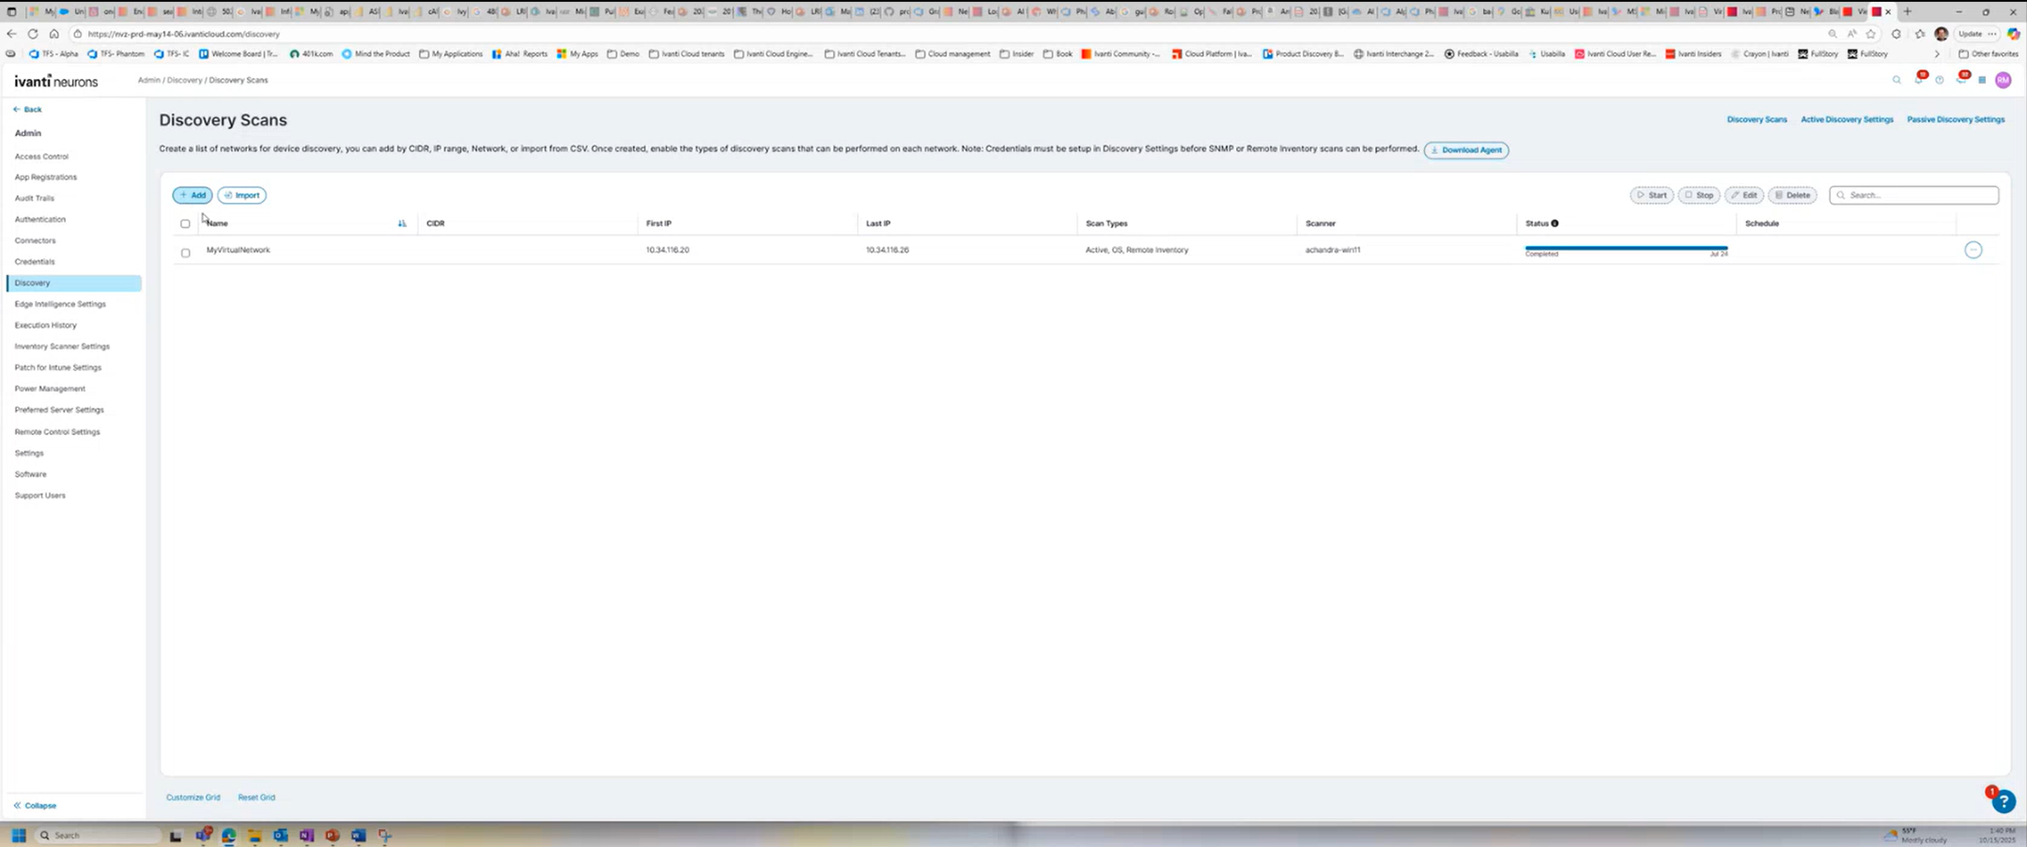
Task: Open the help question-mark icon in header
Action: point(1940,81)
